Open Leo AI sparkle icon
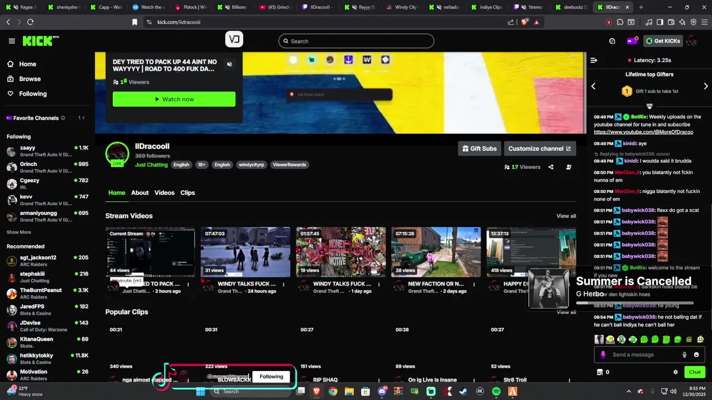Screen dimensions: 712x400 click(x=682, y=22)
